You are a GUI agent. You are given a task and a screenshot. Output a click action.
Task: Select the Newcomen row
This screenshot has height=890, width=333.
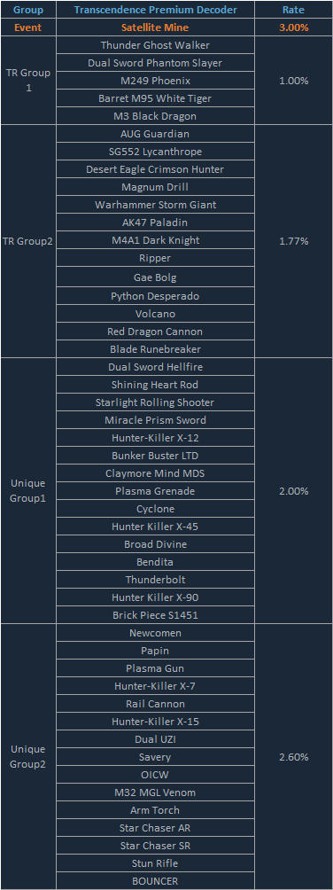click(156, 633)
